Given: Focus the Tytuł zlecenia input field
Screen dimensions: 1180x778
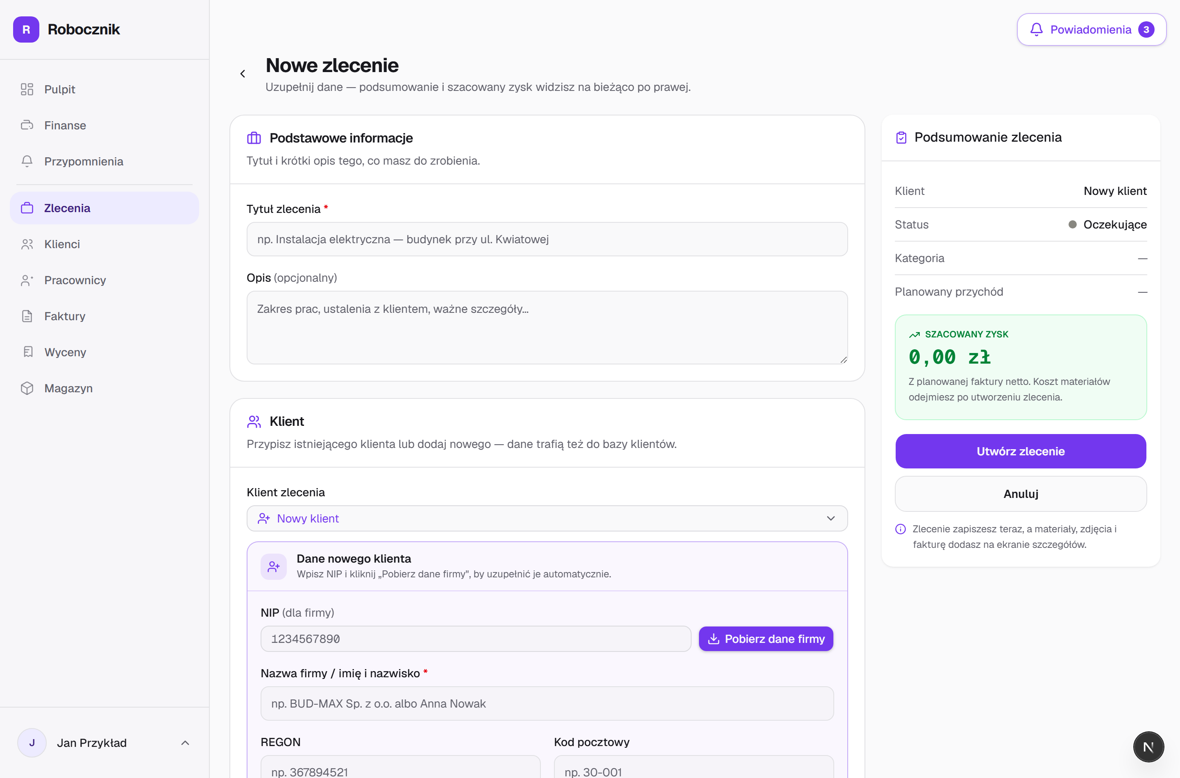Looking at the screenshot, I should [547, 239].
